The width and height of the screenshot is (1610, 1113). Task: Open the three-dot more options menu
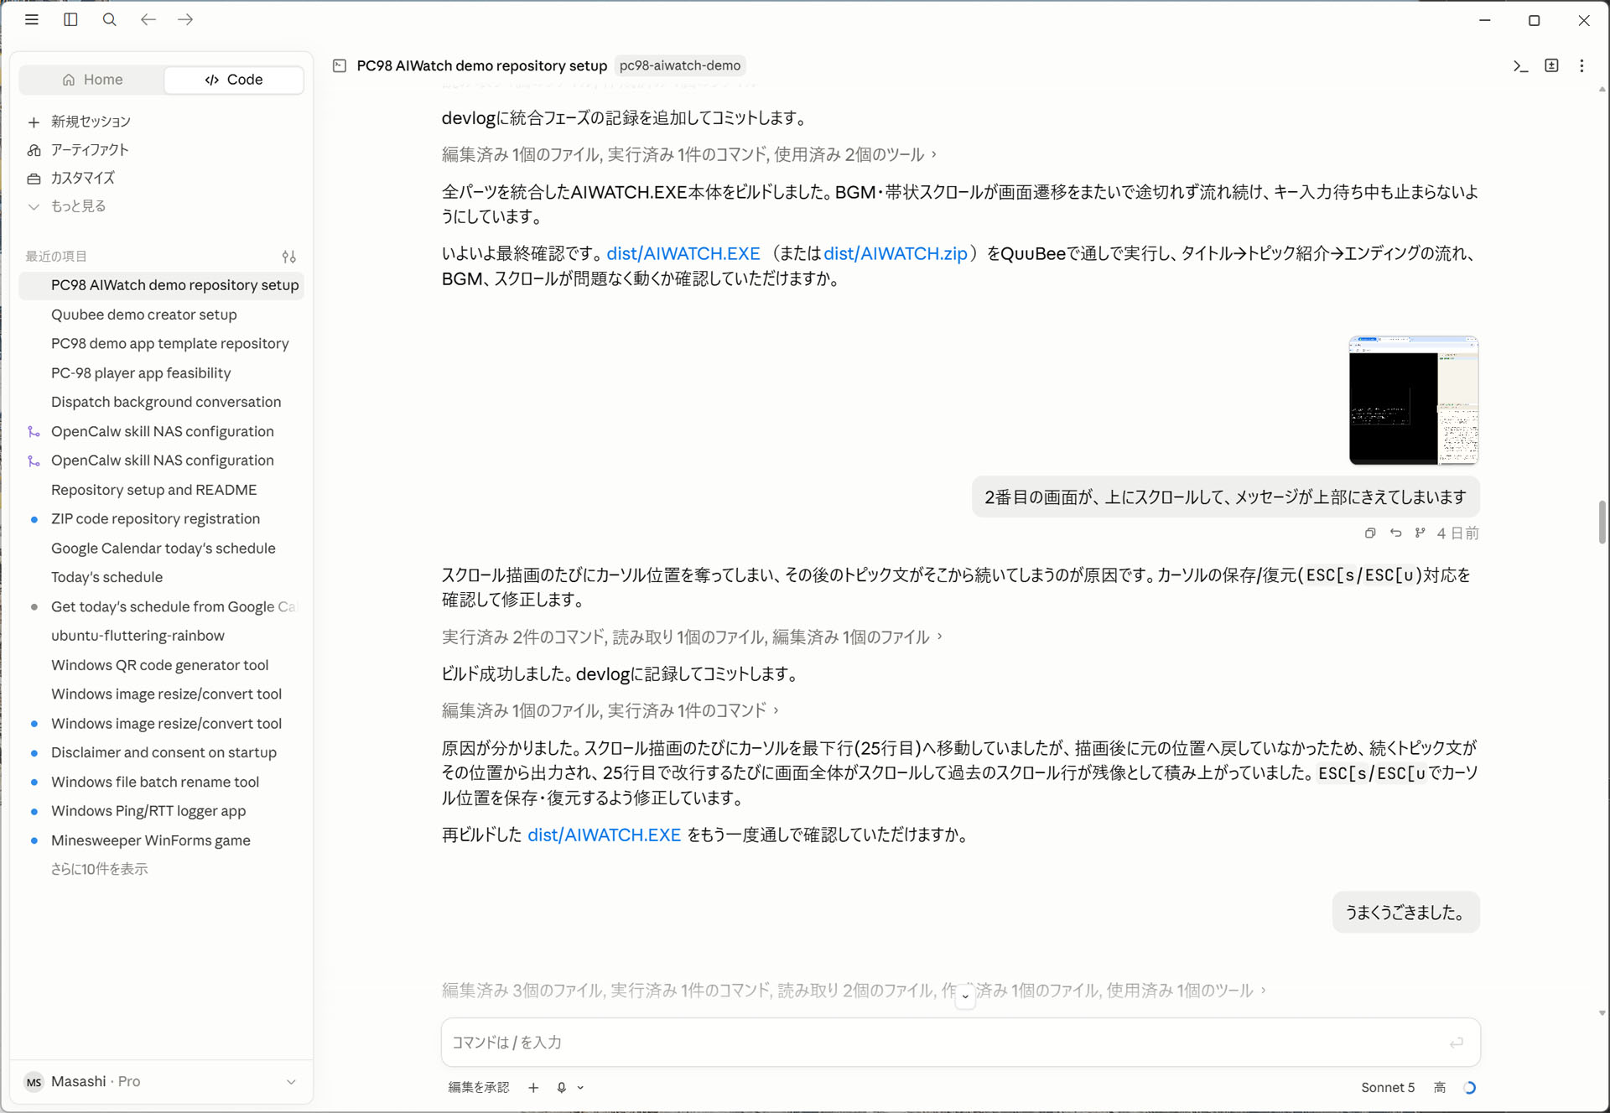(x=1581, y=65)
